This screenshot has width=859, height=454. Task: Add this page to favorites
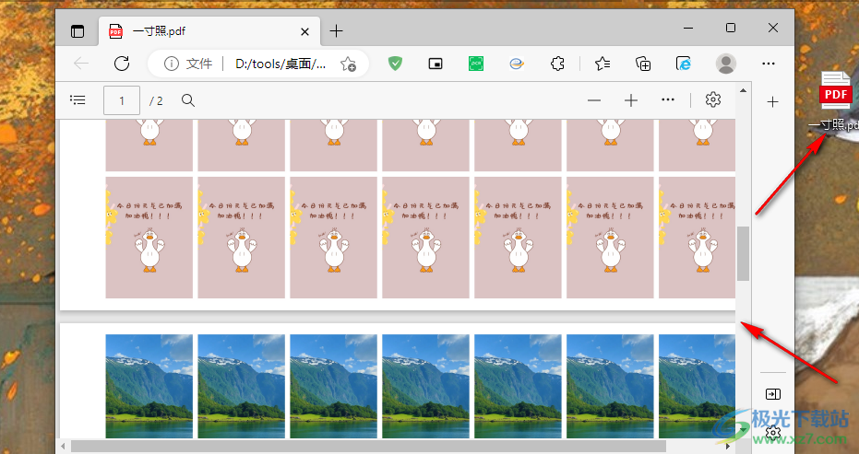[x=348, y=64]
